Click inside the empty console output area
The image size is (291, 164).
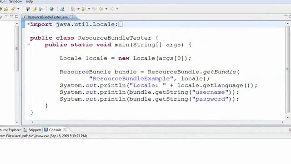pos(145,151)
